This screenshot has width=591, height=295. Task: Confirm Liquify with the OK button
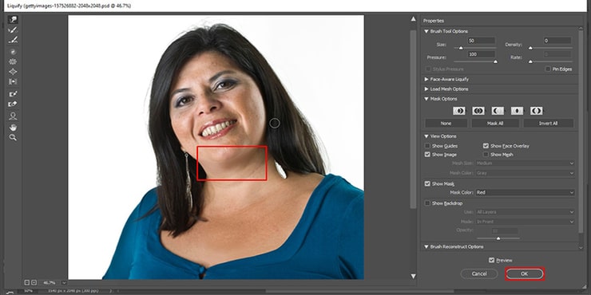pos(525,274)
